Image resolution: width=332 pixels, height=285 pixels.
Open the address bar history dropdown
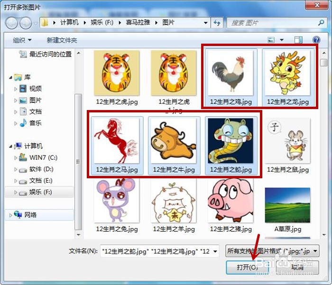[x=205, y=23]
